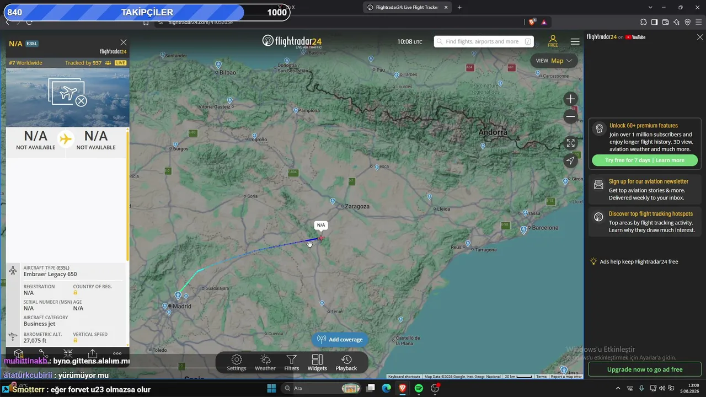
Task: Open the Flightradar24 hamburger menu
Action: point(575,41)
